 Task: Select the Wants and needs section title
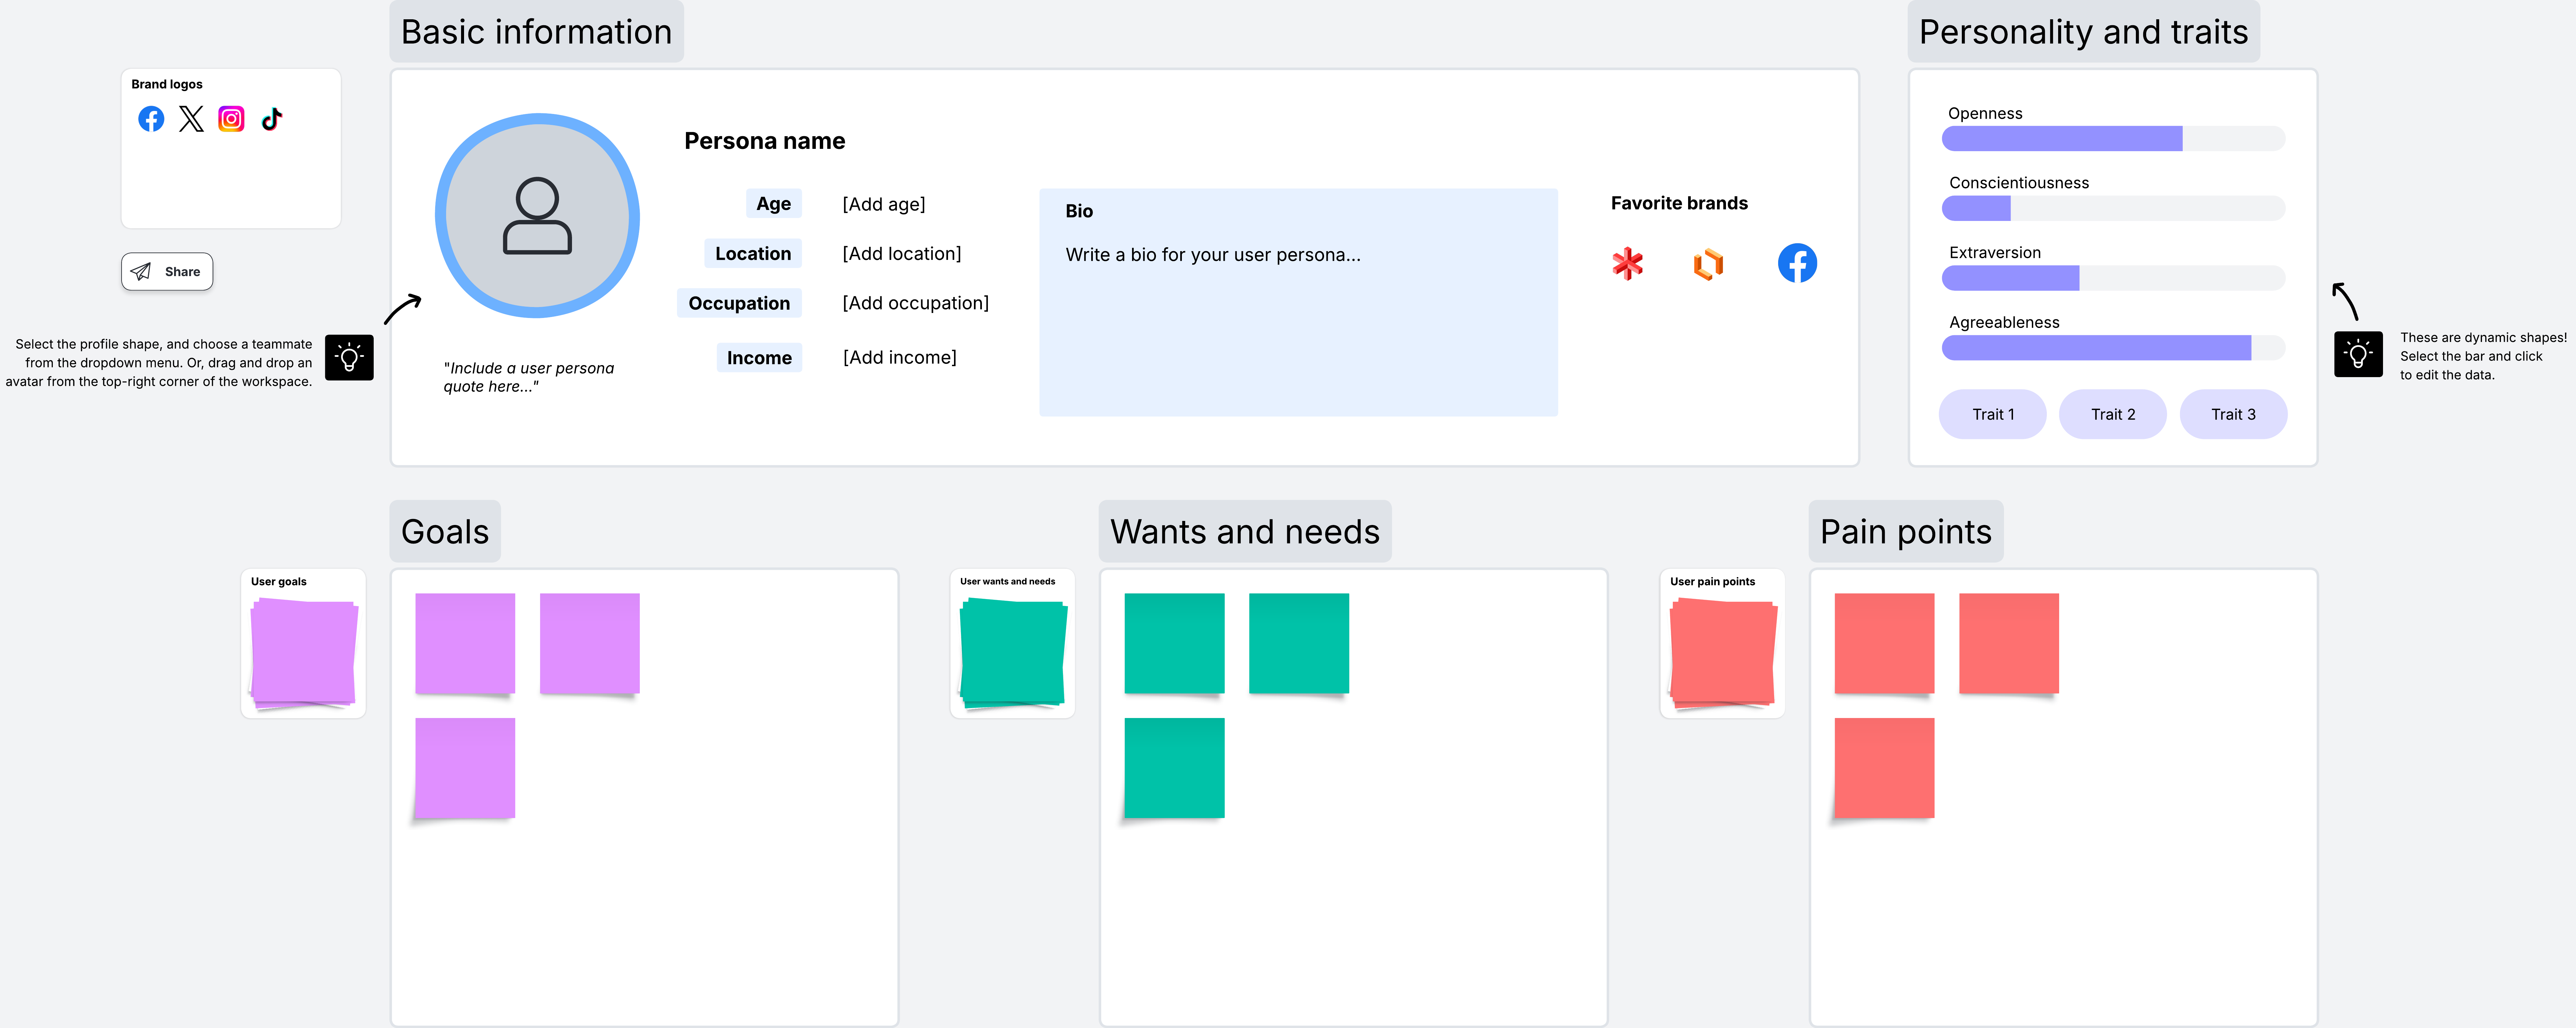(x=1245, y=531)
